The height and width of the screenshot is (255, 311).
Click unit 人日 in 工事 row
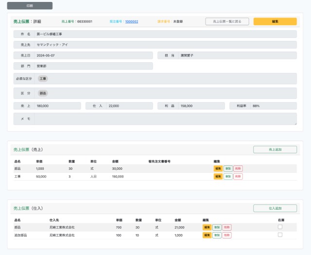pos(93,177)
